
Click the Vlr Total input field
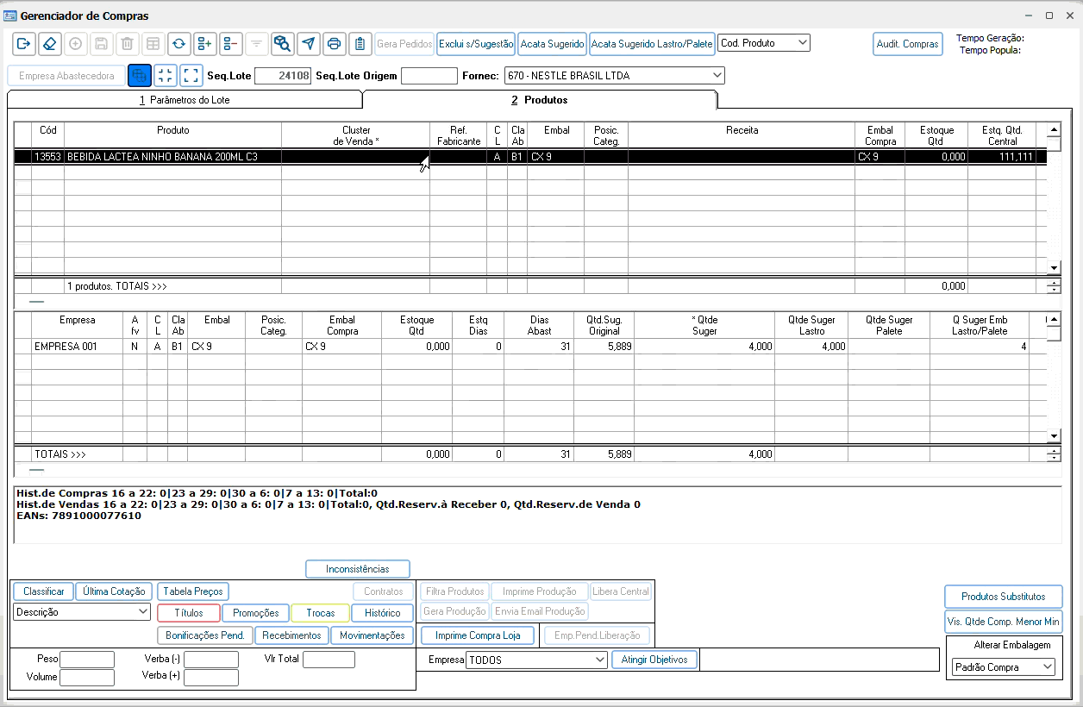329,660
